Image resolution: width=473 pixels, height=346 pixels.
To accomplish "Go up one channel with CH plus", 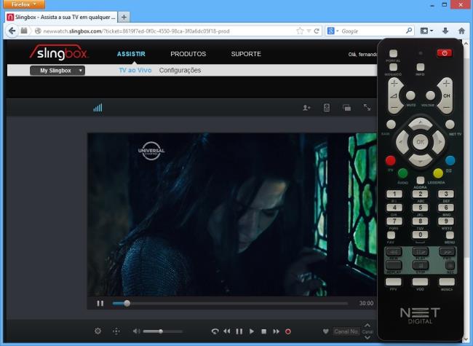I will click(x=446, y=83).
